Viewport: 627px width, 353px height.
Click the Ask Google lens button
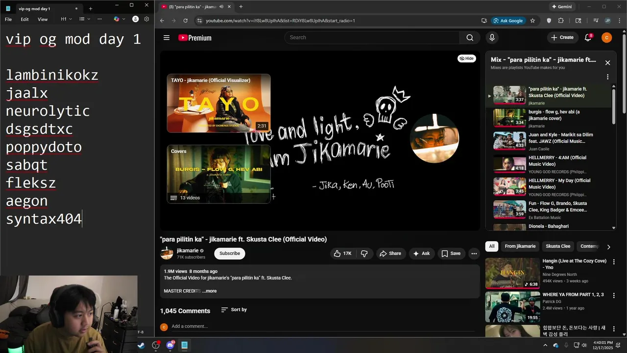tap(508, 21)
